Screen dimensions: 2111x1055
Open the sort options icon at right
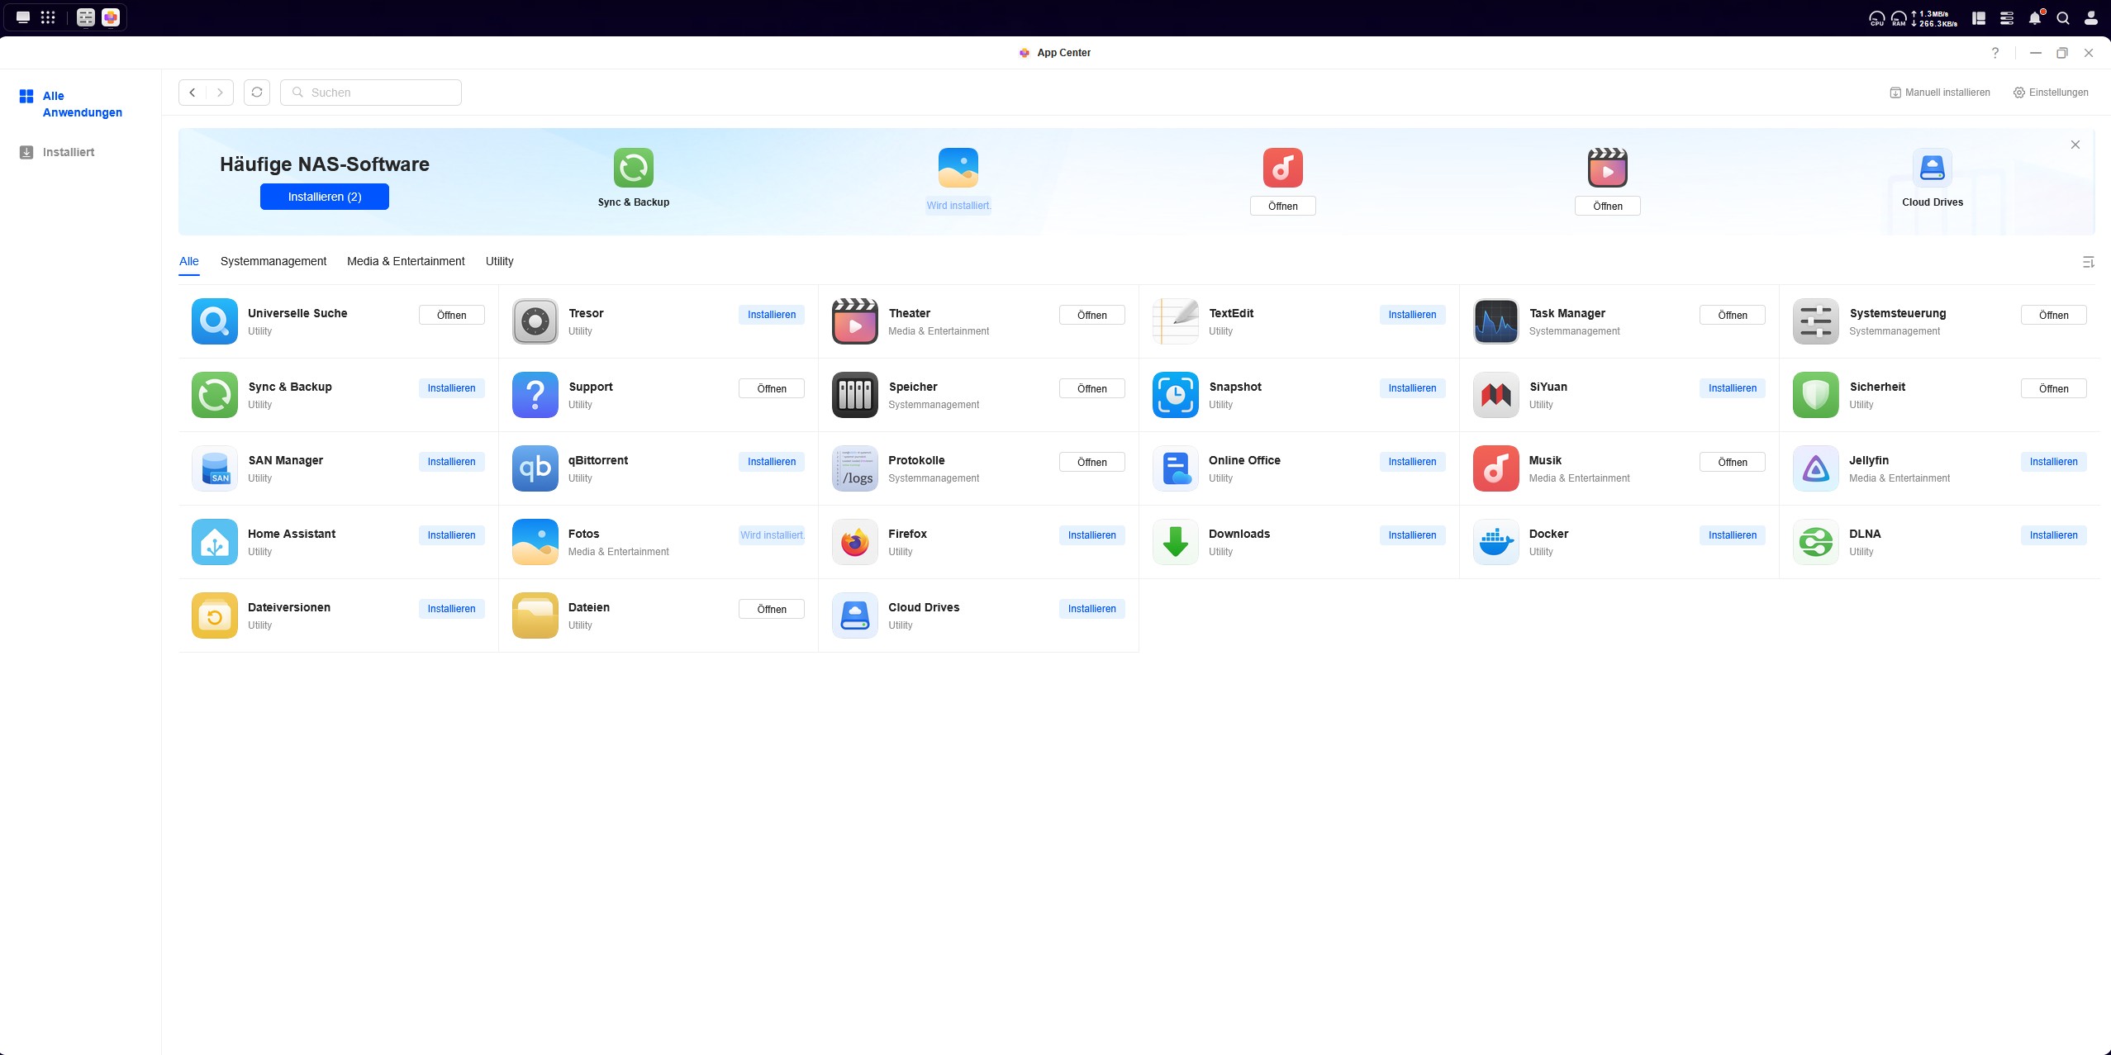(2088, 262)
